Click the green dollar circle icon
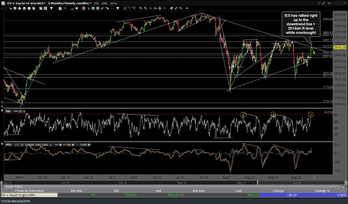This screenshot has width=348, height=204. coord(76,8)
